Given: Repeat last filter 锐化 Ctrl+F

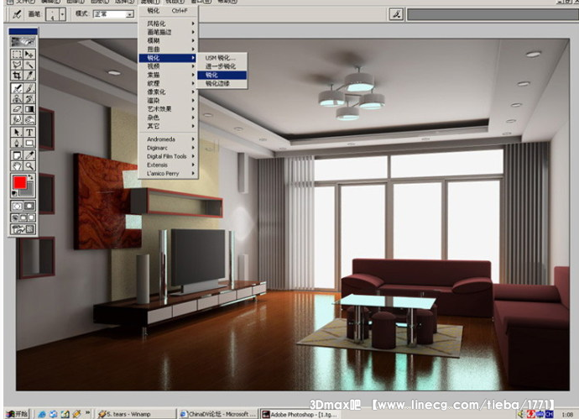Looking at the screenshot, I should pyautogui.click(x=168, y=11).
